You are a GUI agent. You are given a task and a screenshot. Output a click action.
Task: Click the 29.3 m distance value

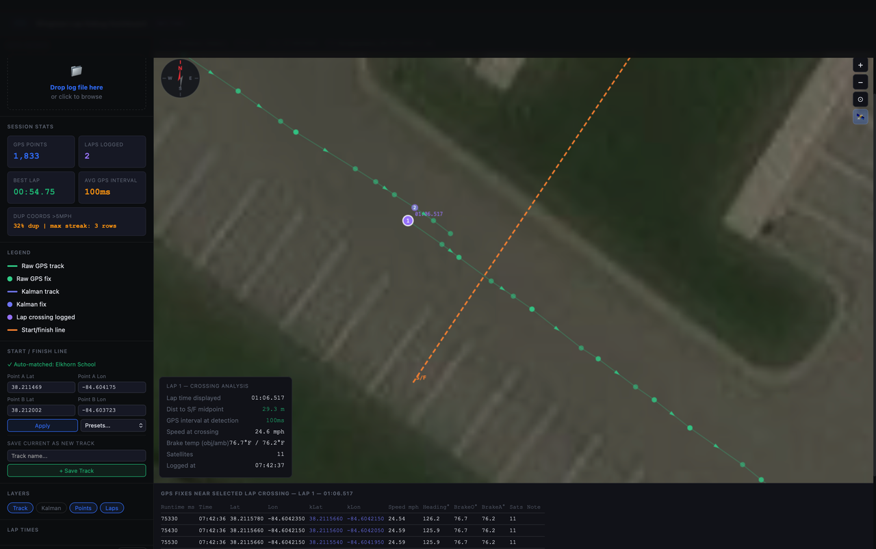[273, 410]
